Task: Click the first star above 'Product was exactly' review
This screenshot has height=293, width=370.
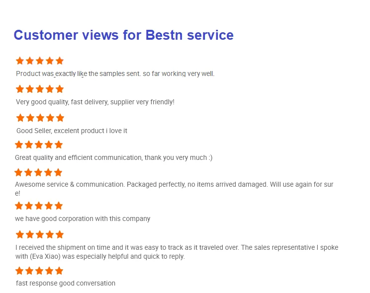Action: pyautogui.click(x=20, y=61)
